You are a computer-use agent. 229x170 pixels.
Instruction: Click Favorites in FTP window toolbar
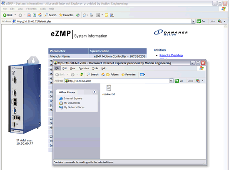[x=129, y=75]
